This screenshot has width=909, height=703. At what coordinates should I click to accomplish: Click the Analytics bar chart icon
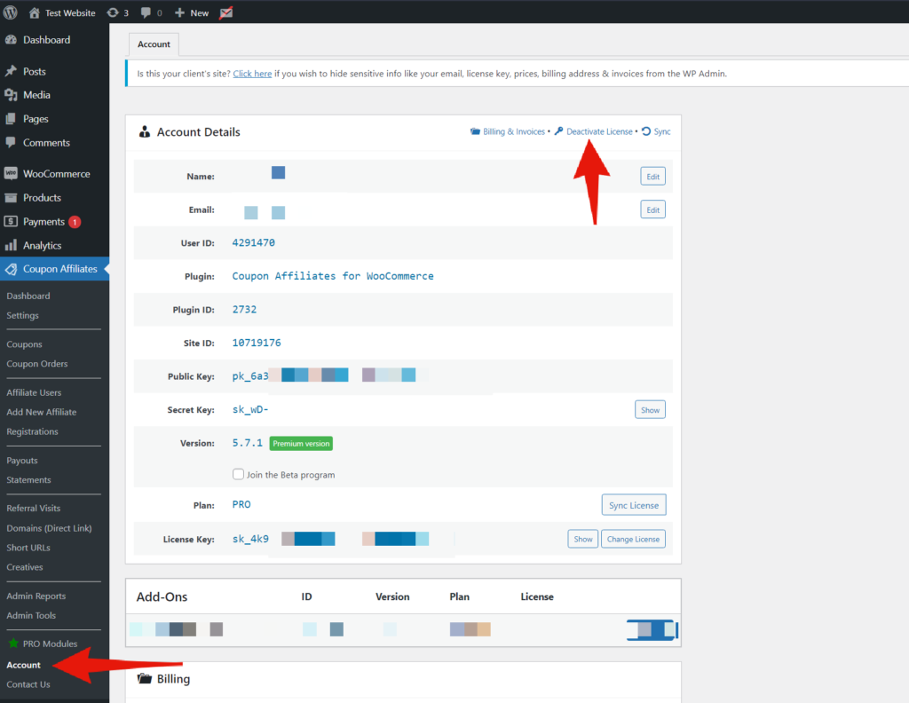point(11,245)
